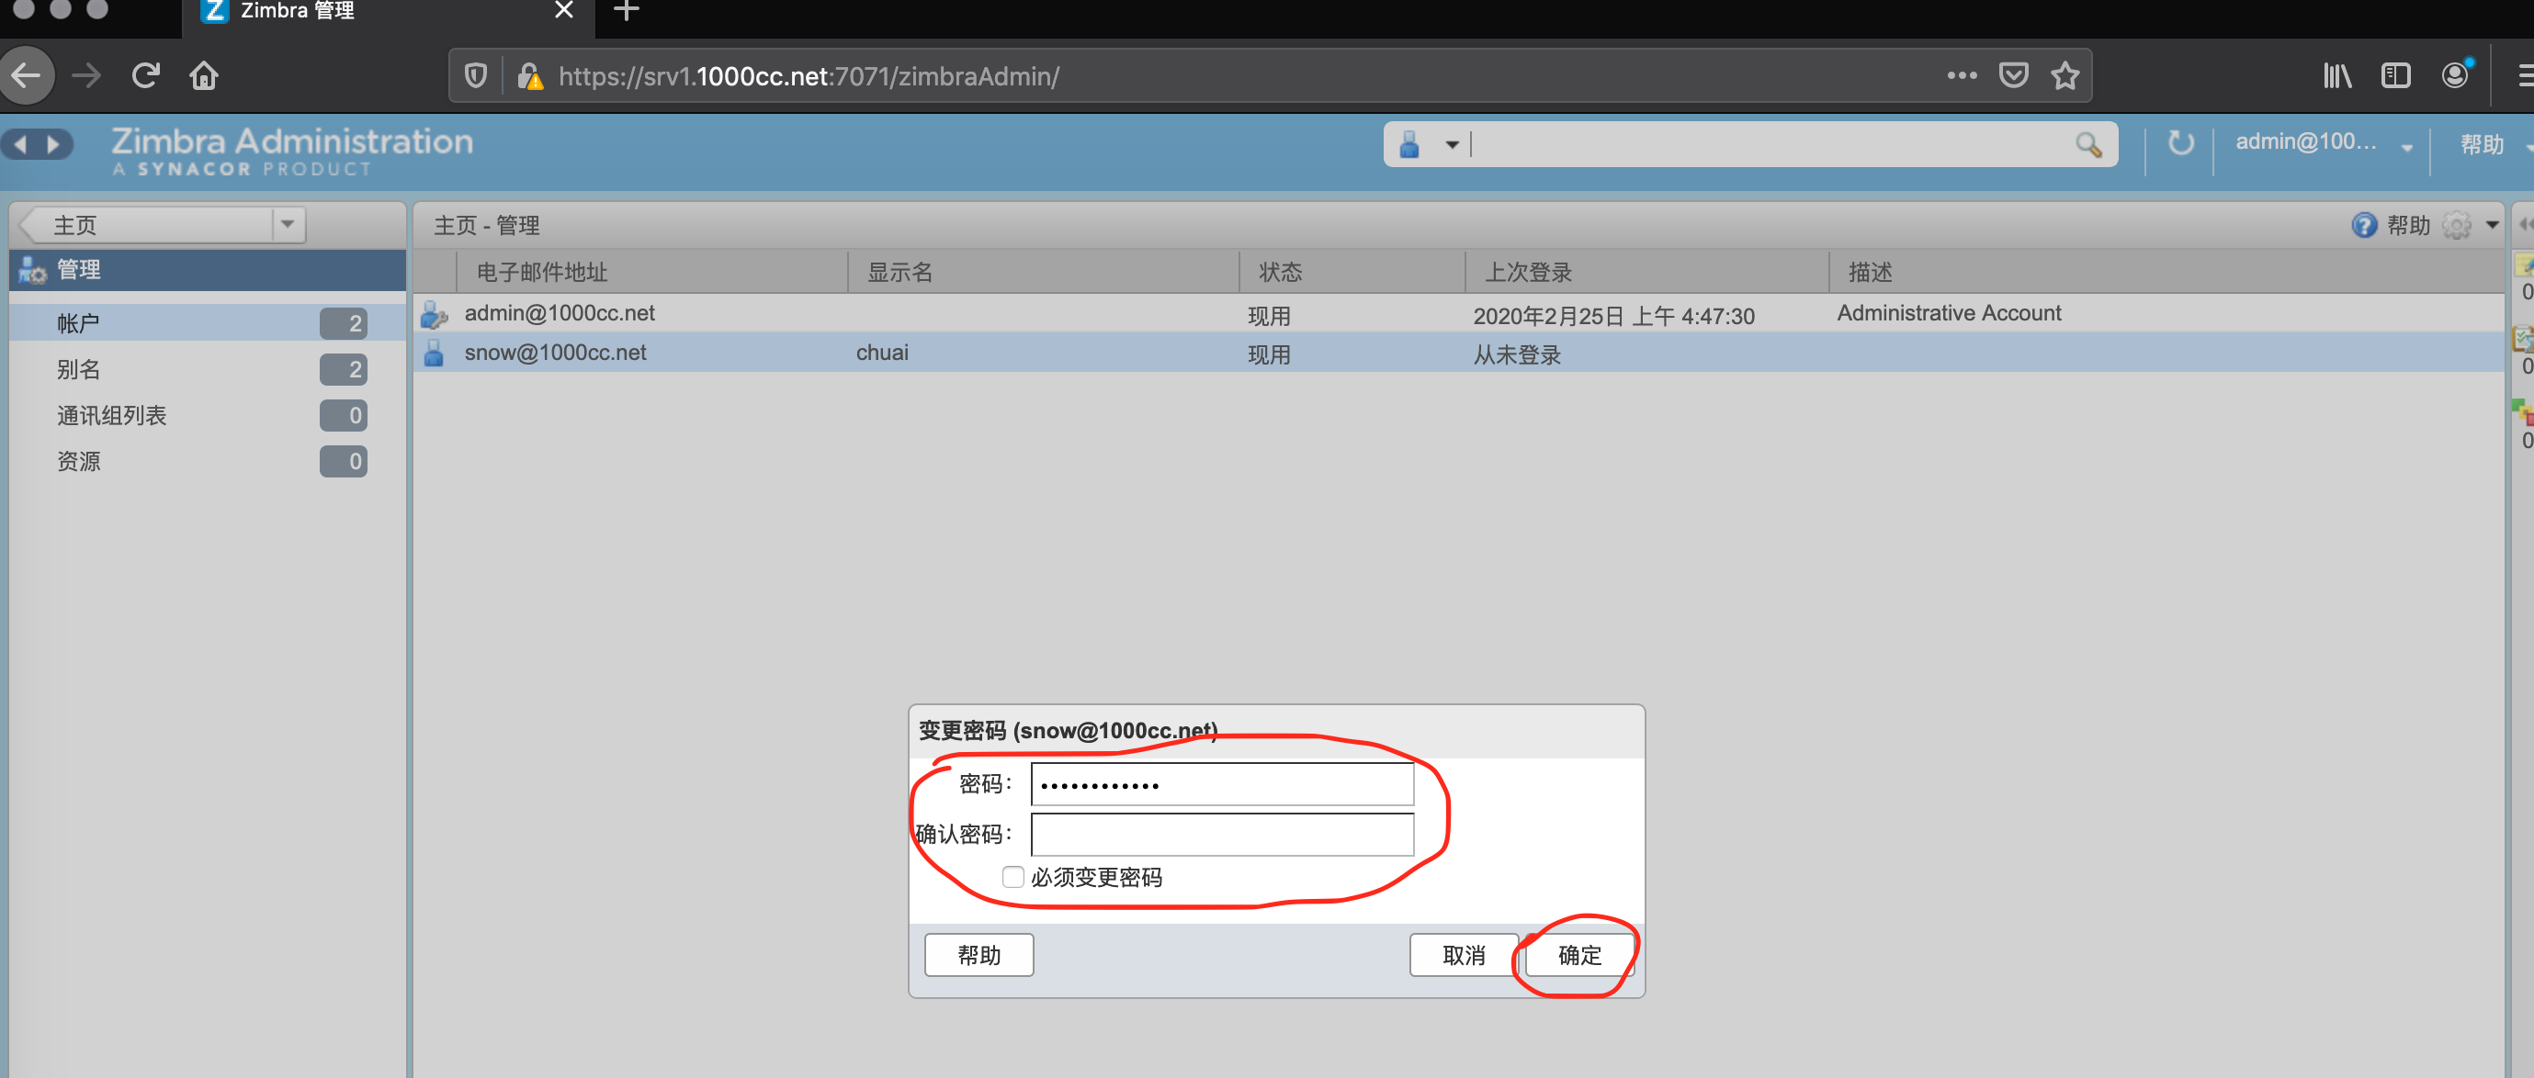Bookmark this page with the star icon

[x=2065, y=75]
